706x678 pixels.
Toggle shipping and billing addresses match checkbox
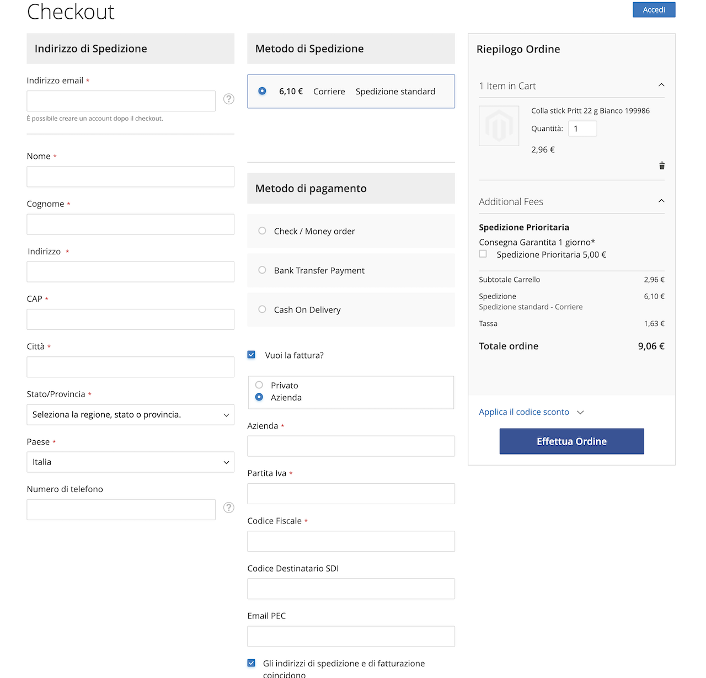[x=252, y=663]
